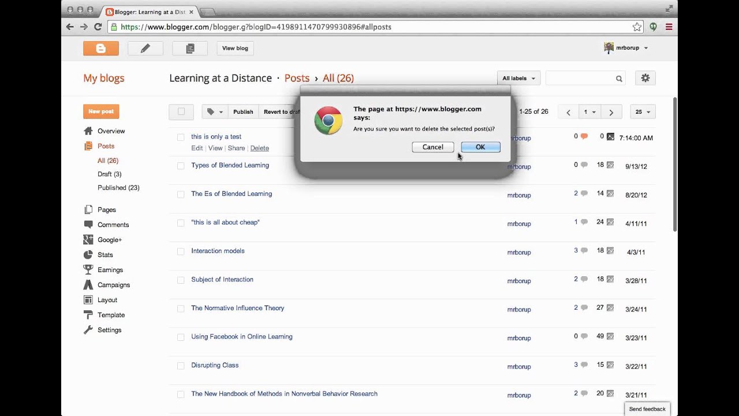Click the Overview home icon
This screenshot has height=416, width=739.
tap(88, 131)
